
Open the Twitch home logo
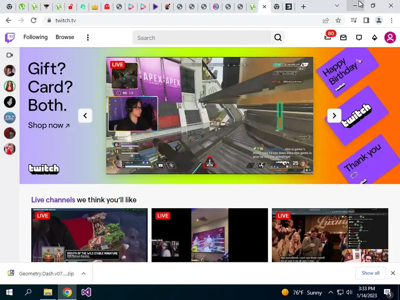coord(10,38)
